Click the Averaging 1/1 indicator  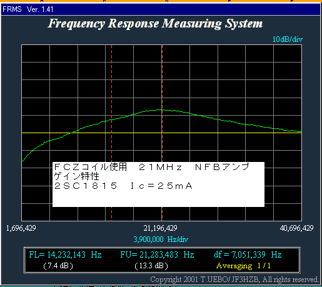pyautogui.click(x=243, y=266)
